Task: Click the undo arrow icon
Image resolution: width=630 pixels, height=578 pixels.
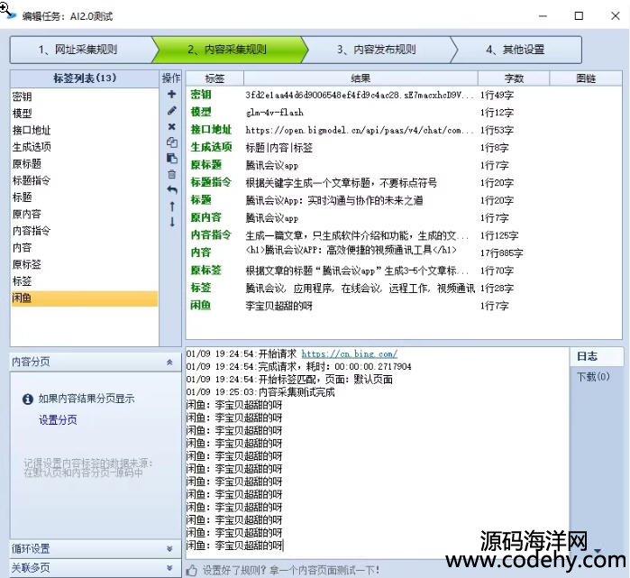Action: pos(171,189)
